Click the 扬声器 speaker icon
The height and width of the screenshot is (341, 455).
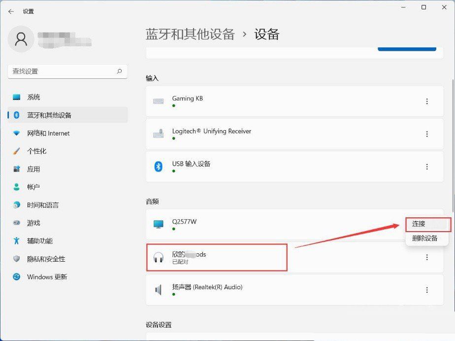(x=159, y=290)
